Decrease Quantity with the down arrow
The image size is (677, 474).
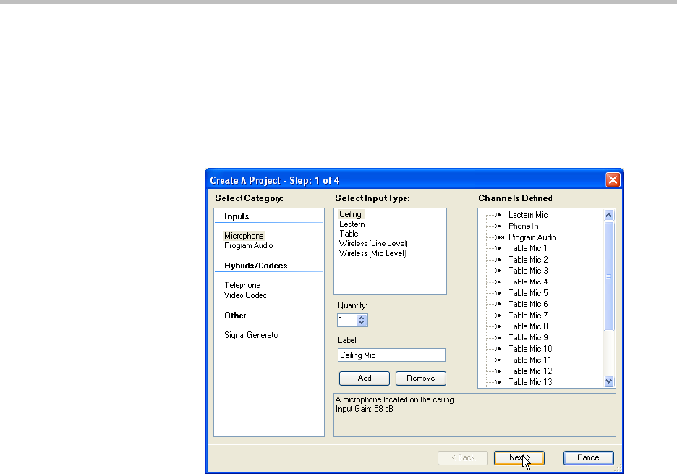click(x=362, y=323)
